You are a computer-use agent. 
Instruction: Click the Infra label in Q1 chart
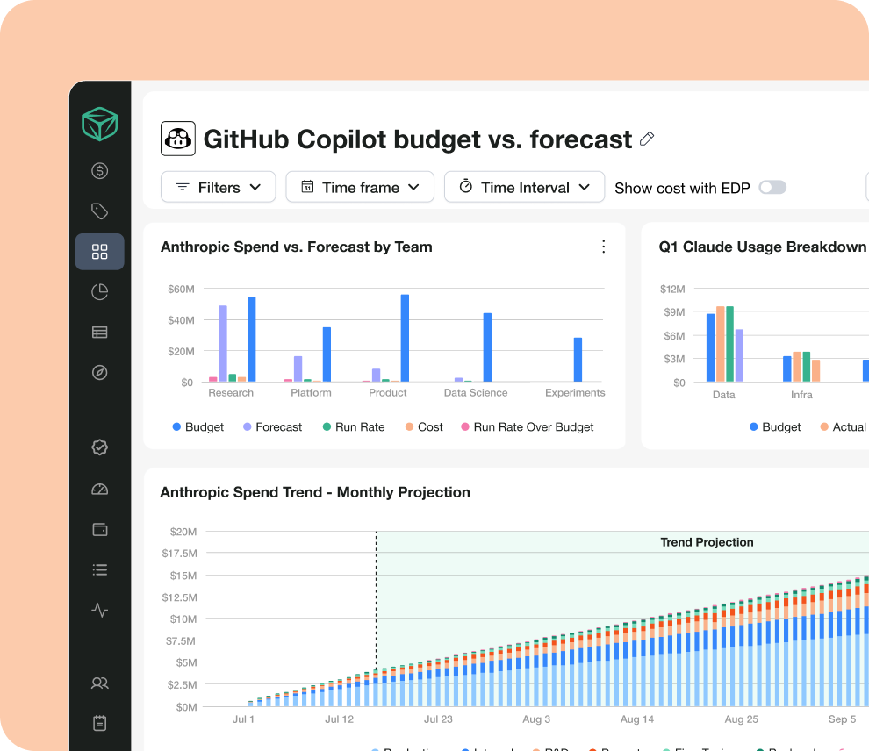pos(801,395)
